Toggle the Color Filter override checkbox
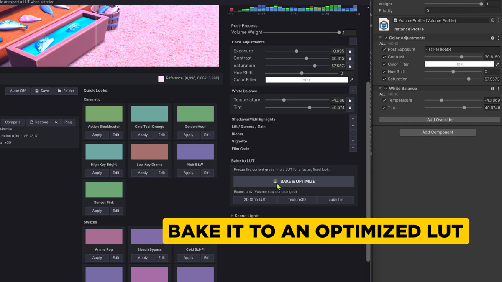The image size is (502, 282). click(x=384, y=64)
